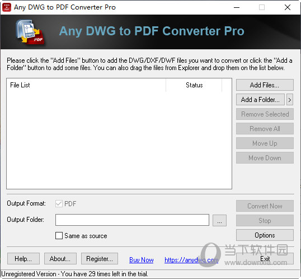
Task: Click the Add Files... button
Action: click(x=265, y=85)
